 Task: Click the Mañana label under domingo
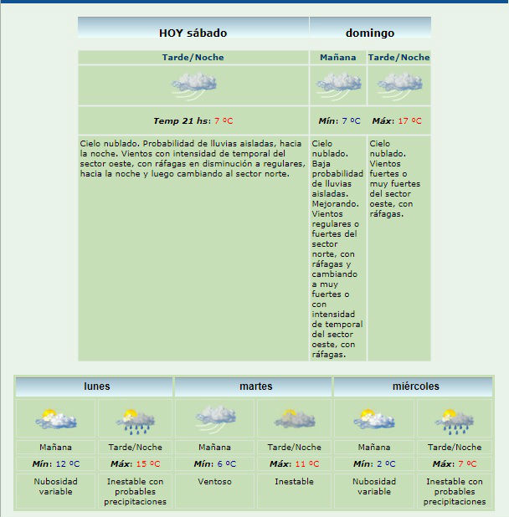[338, 58]
